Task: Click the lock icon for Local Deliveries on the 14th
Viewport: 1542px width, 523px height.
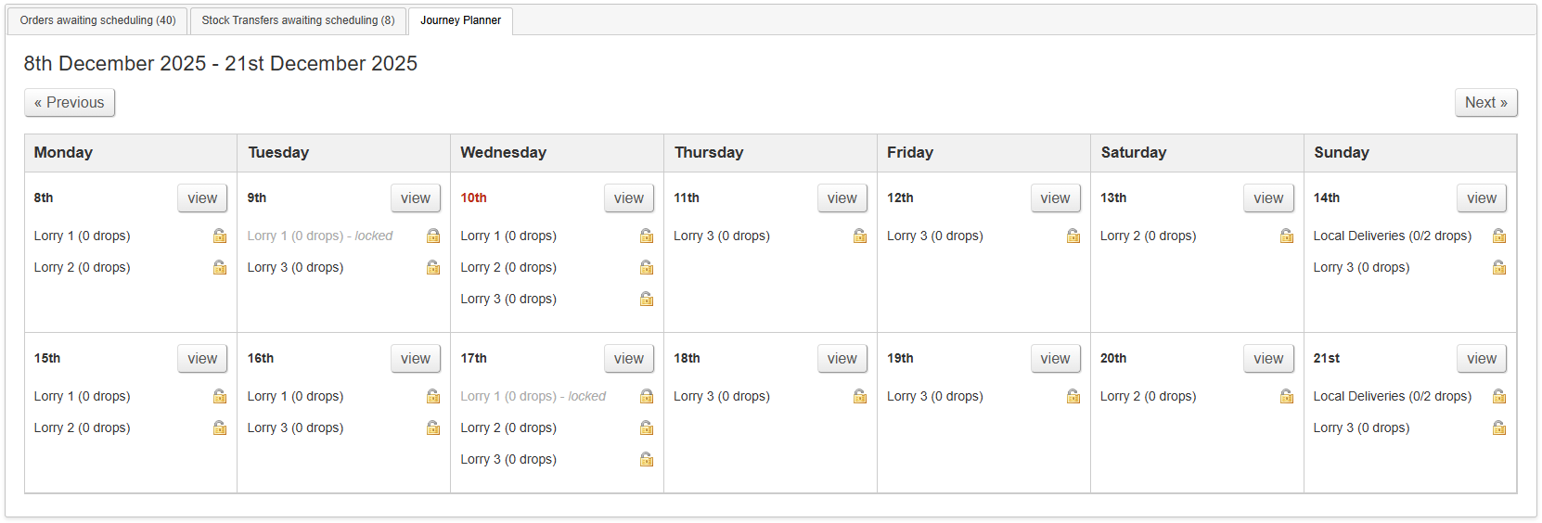Action: pos(1499,236)
